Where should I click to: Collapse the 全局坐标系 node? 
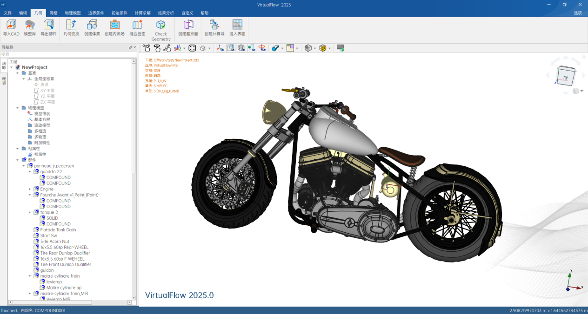pyautogui.click(x=24, y=79)
